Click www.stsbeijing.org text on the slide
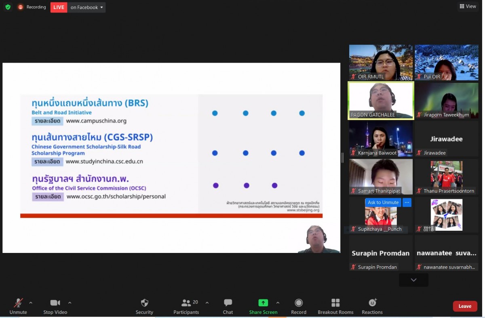The width and height of the screenshot is (485, 318). [x=303, y=210]
